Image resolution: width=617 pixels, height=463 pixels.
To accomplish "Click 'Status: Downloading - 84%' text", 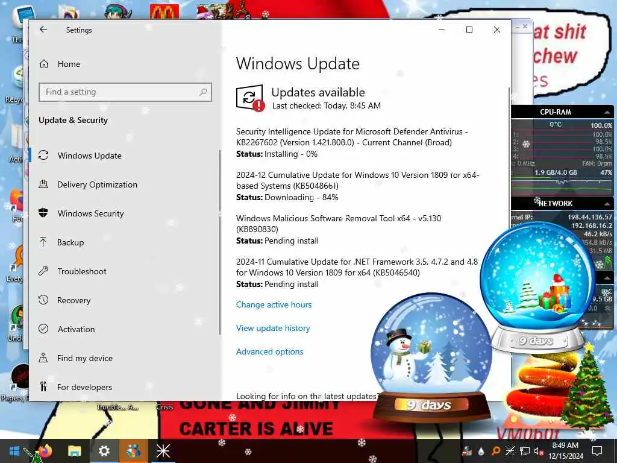I will point(287,197).
